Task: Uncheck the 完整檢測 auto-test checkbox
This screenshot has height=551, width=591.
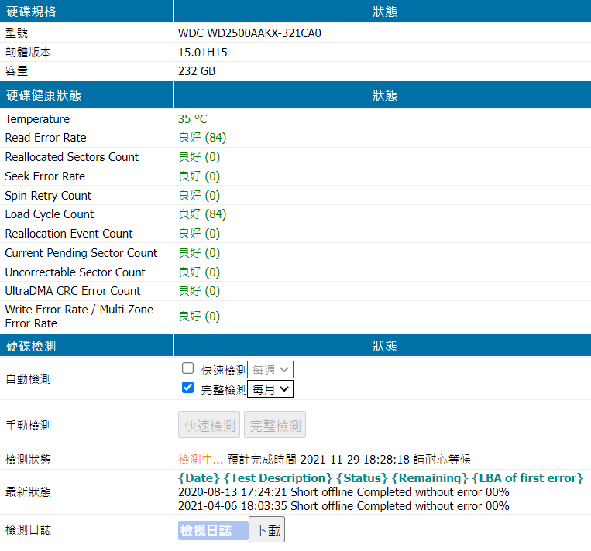Action: (x=187, y=388)
